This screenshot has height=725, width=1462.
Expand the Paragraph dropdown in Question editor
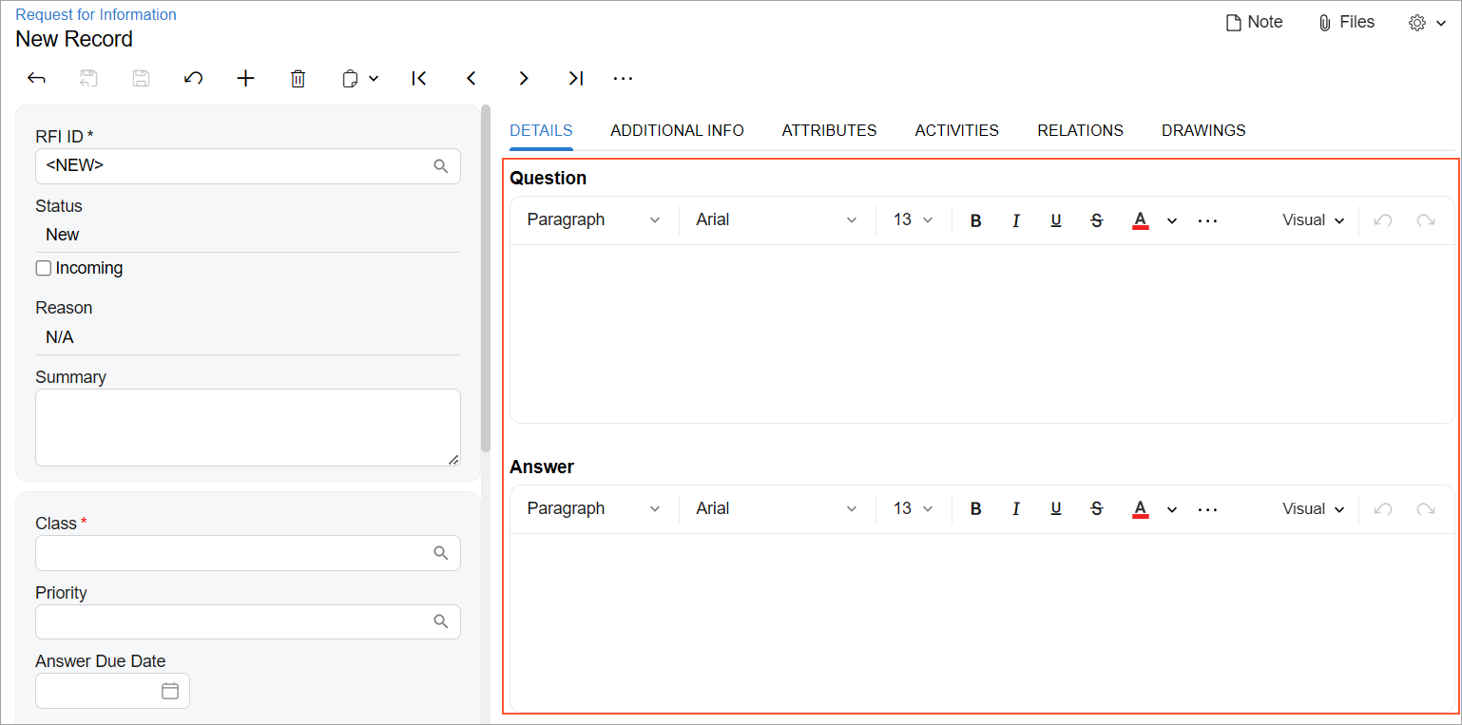pyautogui.click(x=593, y=220)
